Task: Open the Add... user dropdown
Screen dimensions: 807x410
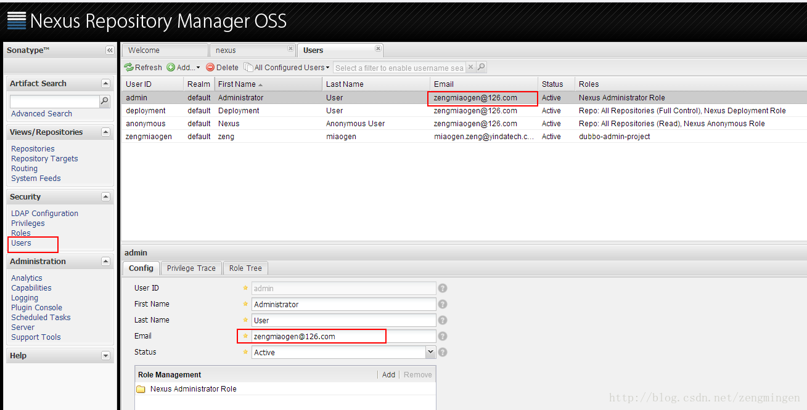Action: click(x=183, y=68)
